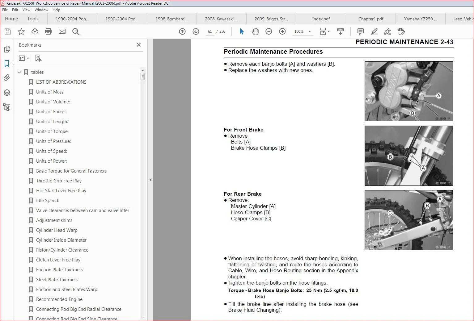The height and width of the screenshot is (321, 474).
Task: Select Units of Torque bookmark
Action: [52, 131]
